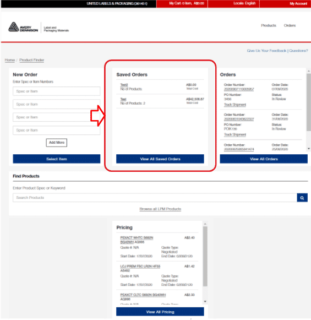This screenshot has width=311, height=320.
Task: Open the Products menu
Action: (269, 25)
